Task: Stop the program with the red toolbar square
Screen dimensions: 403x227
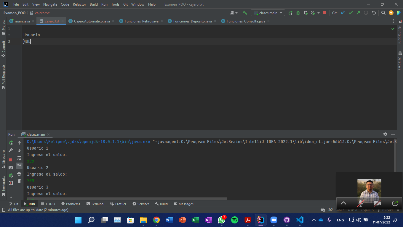Action: (x=324, y=13)
